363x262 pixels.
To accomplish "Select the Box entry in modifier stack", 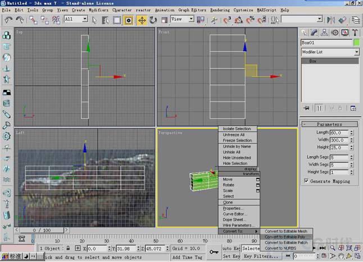I will (330, 61).
